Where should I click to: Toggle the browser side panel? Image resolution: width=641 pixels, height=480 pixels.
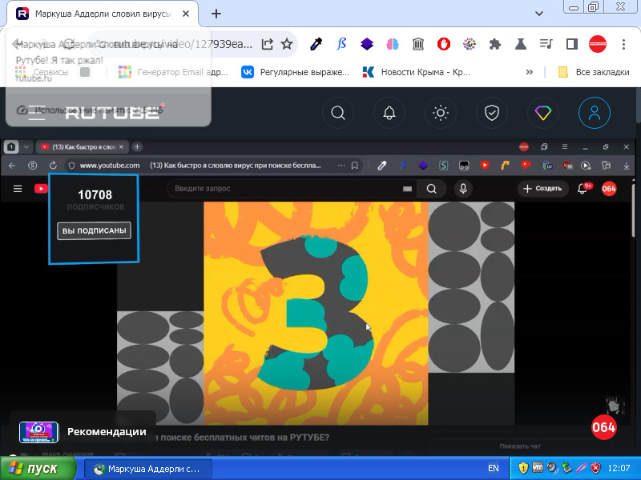click(x=572, y=44)
